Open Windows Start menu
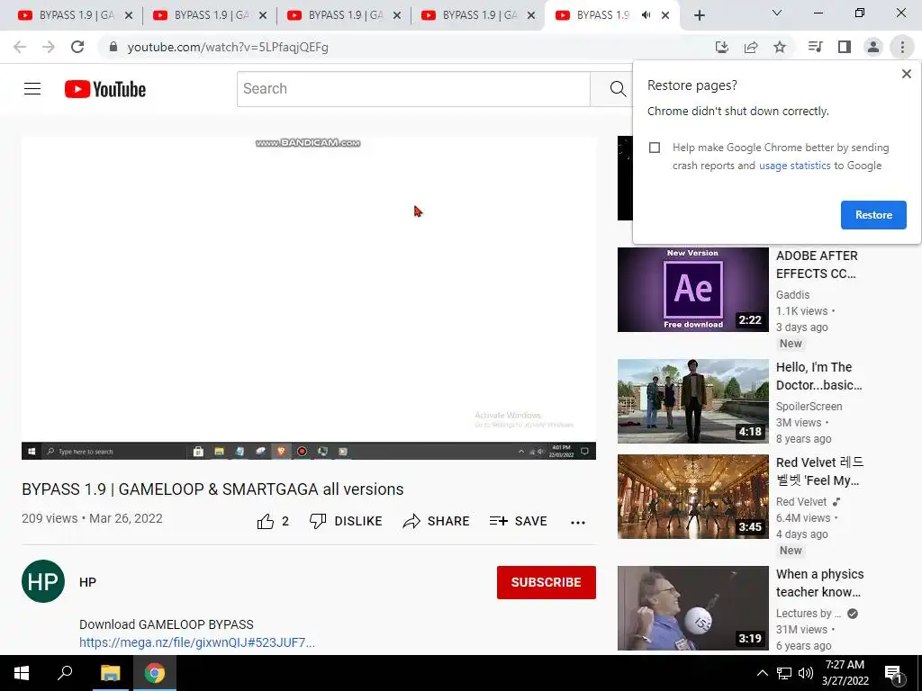Viewport: 922px width, 691px height. 22,673
